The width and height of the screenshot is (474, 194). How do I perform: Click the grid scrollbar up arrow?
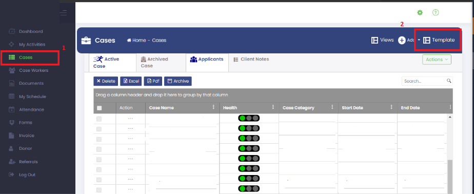point(450,117)
